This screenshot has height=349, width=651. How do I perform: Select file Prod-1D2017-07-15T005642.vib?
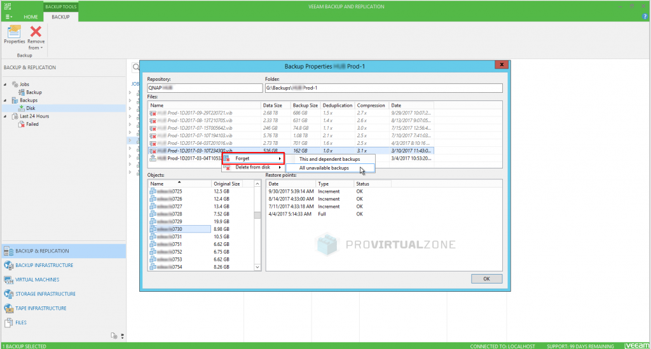291,128
